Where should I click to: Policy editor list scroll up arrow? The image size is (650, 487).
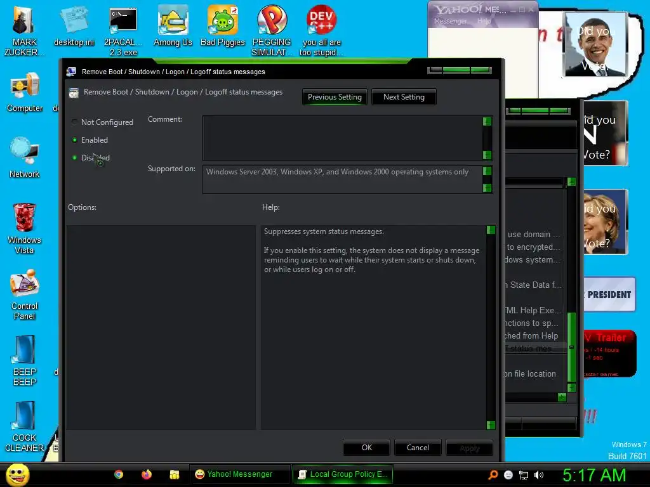571,181
